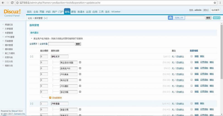Viewport: 223px width, 116px height.
Task: Open the 站点首页 button
Action: pos(215,10)
